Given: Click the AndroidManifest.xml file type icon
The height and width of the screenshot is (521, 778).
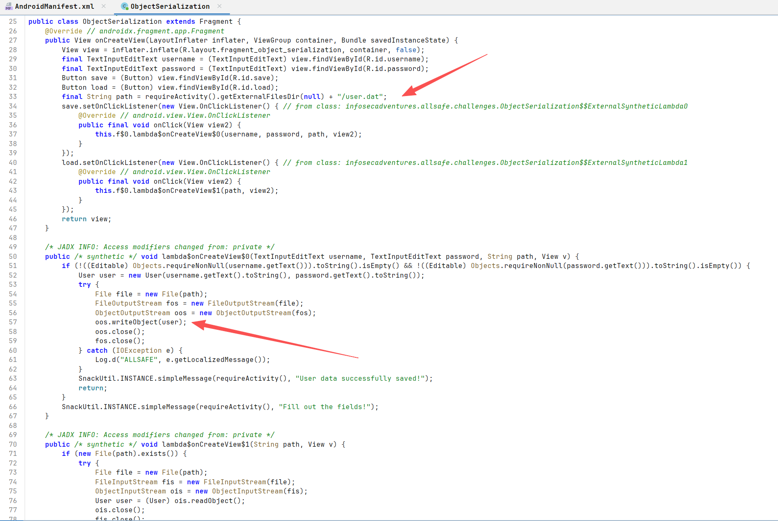Looking at the screenshot, I should (8, 6).
